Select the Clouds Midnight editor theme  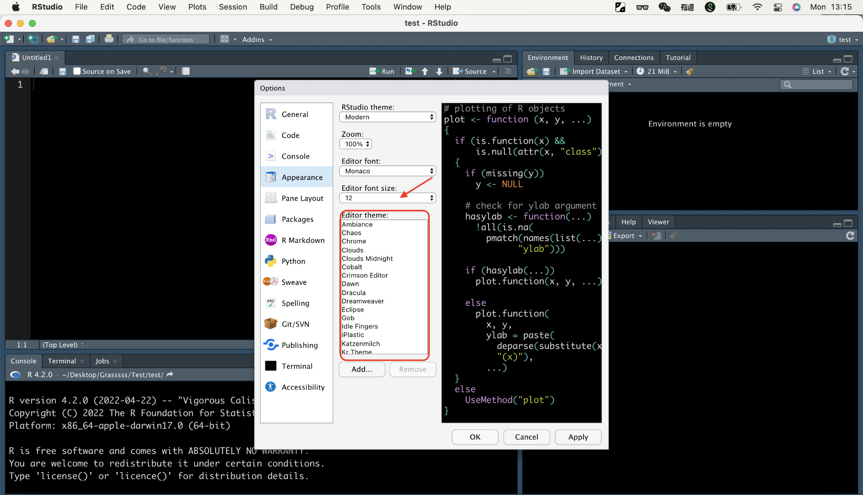click(x=384, y=259)
